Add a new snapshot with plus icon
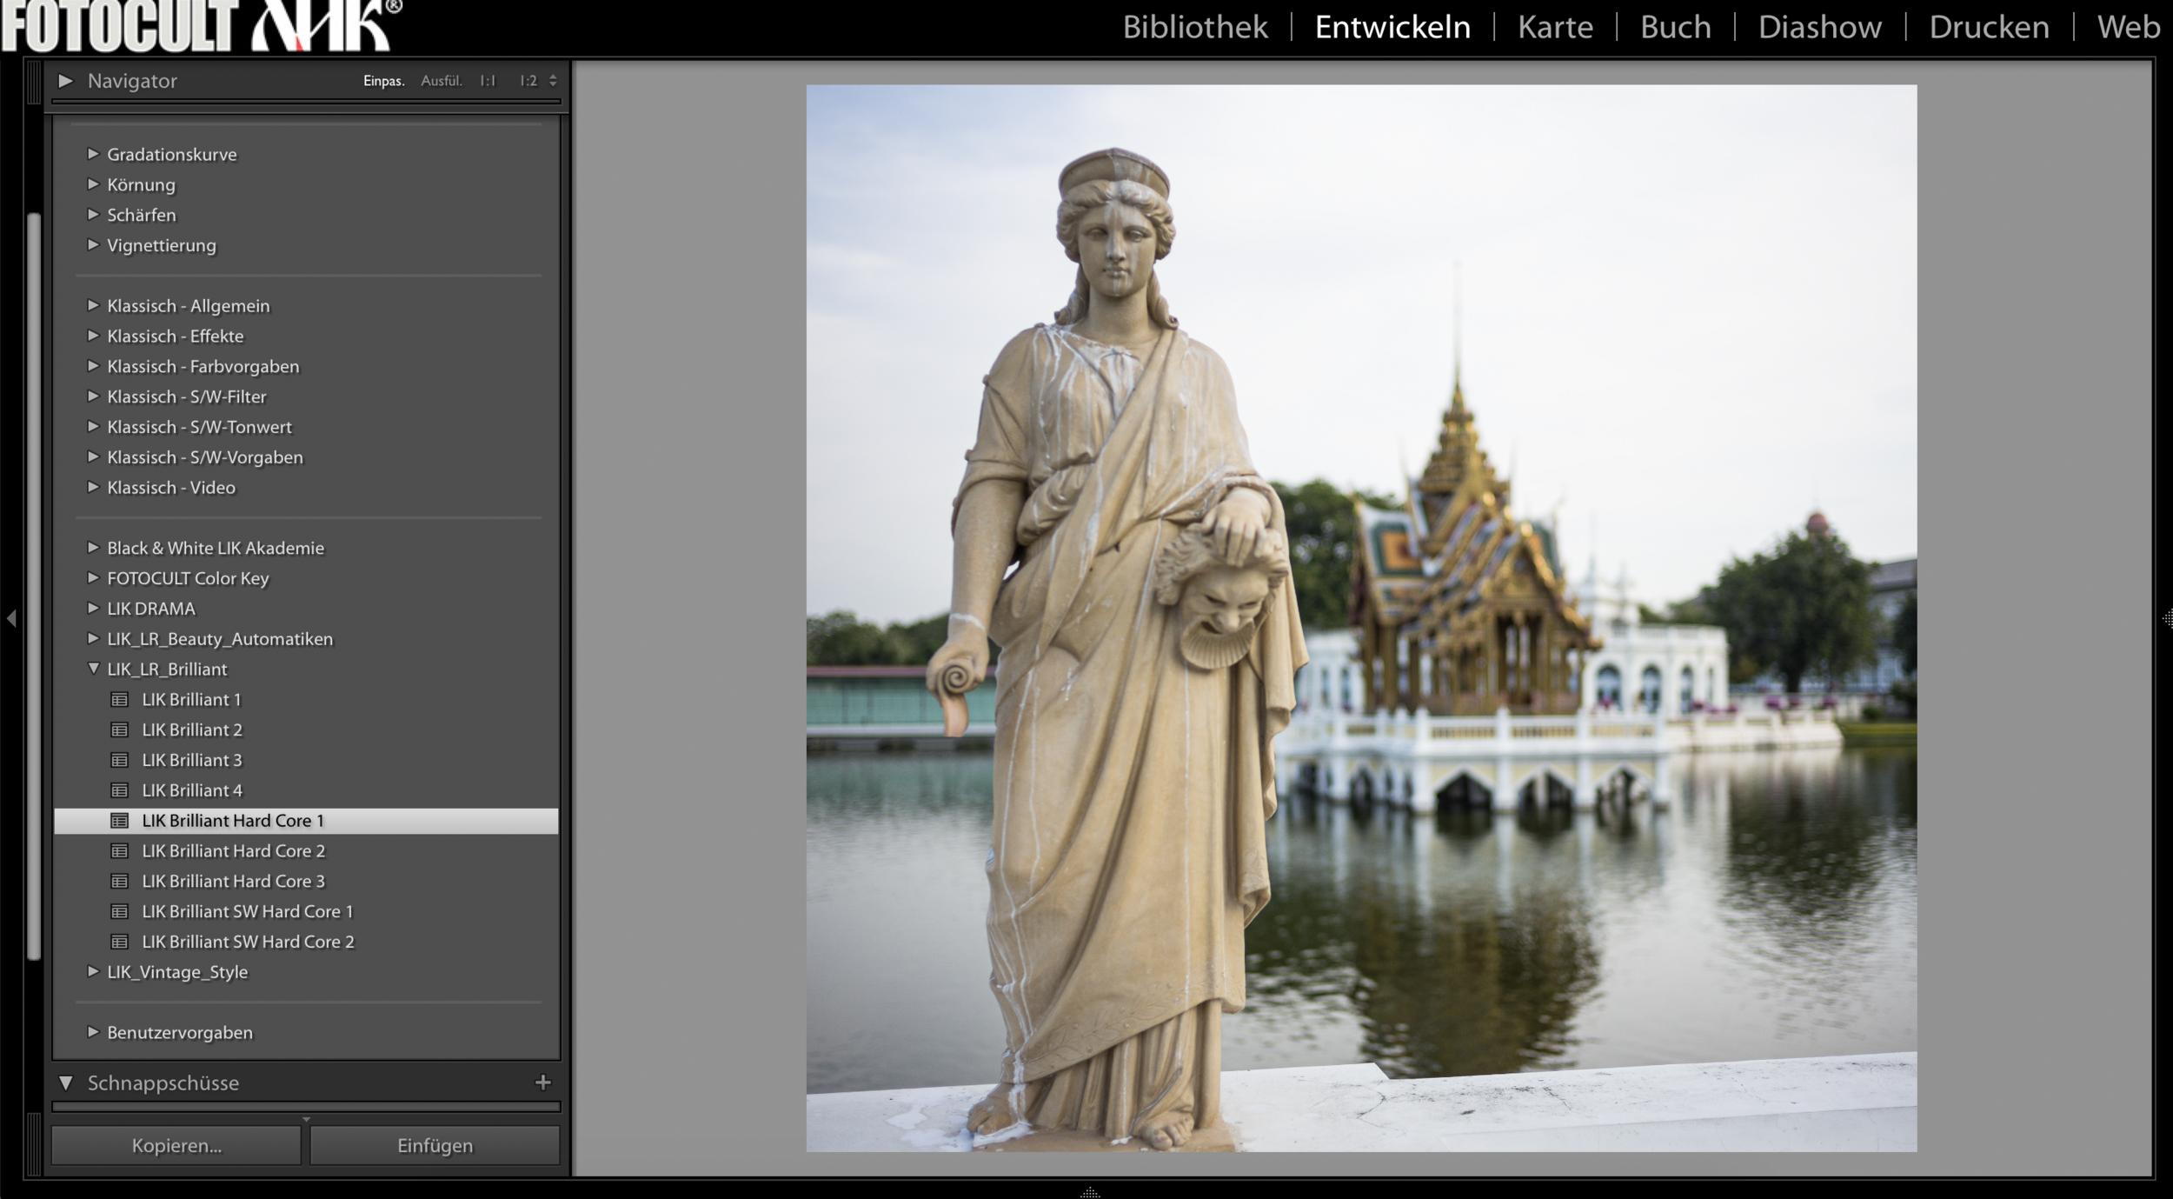The height and width of the screenshot is (1199, 2173). coord(543,1082)
